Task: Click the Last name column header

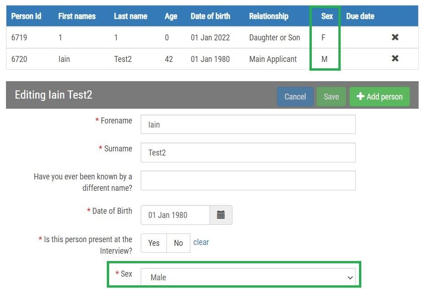Action: click(130, 16)
